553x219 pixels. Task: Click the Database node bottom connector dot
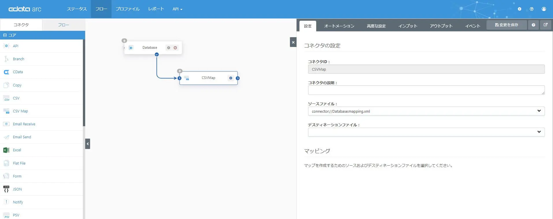click(157, 54)
